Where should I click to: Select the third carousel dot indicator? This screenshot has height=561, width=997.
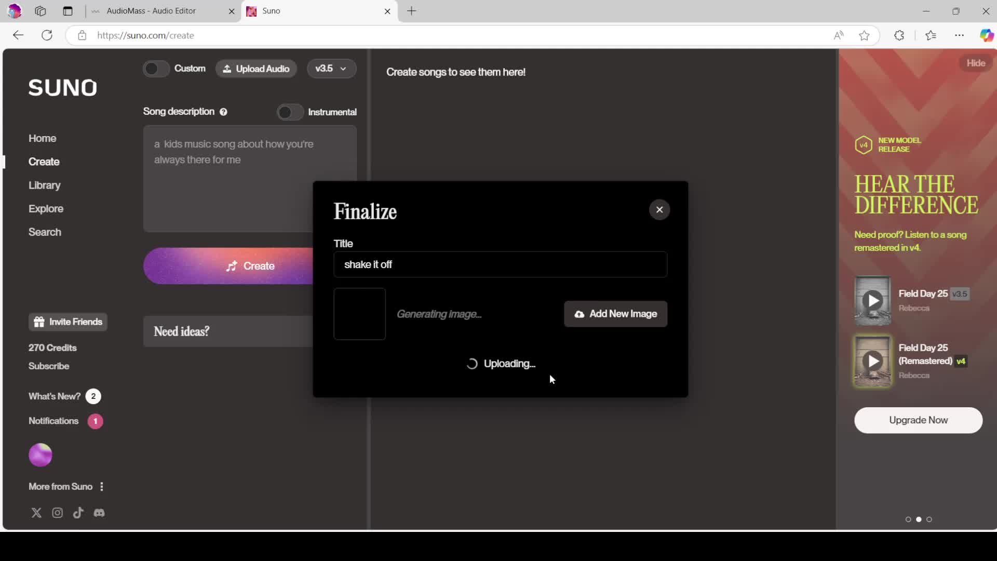coord(929,519)
